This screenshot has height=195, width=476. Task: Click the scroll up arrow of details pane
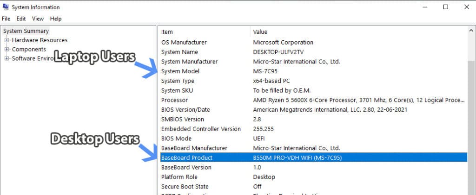click(x=471, y=31)
